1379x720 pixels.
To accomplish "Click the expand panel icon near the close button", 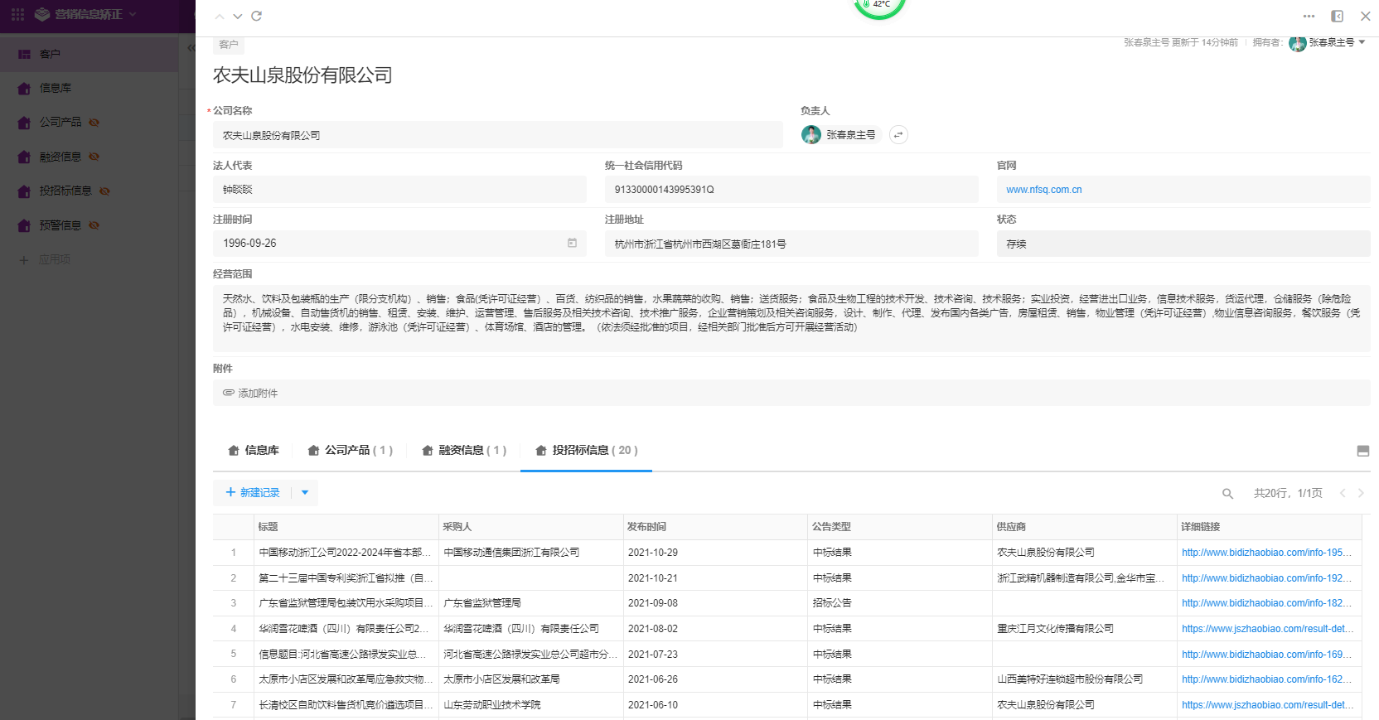I will tap(1337, 16).
